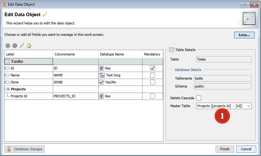Close the Edit Data Object dialog
Viewport: 261px width, 156px height.
(254, 4)
